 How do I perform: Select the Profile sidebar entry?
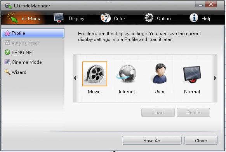(x=33, y=33)
